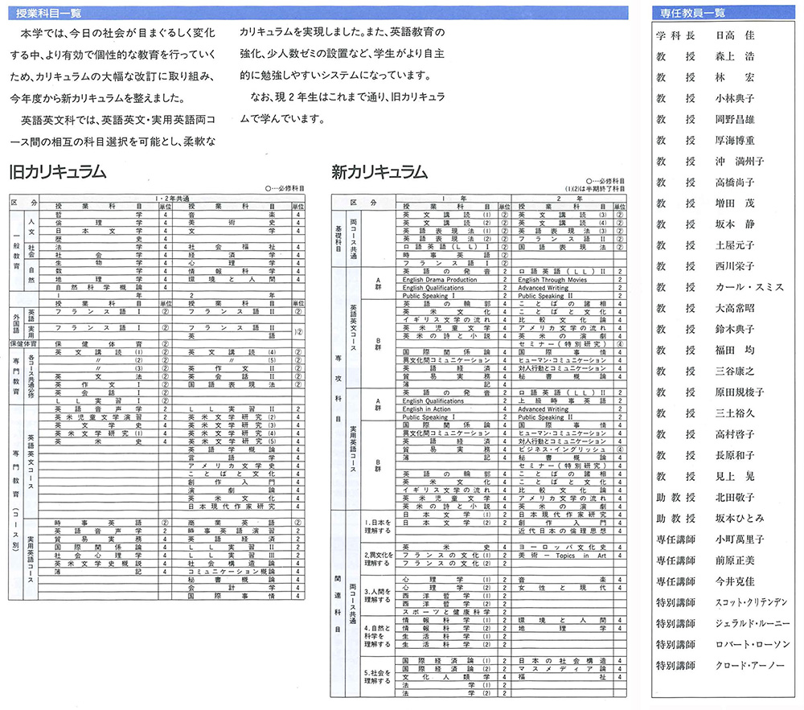The width and height of the screenshot is (804, 710).
Task: Select professor 西川栄子
Action: tap(735, 267)
